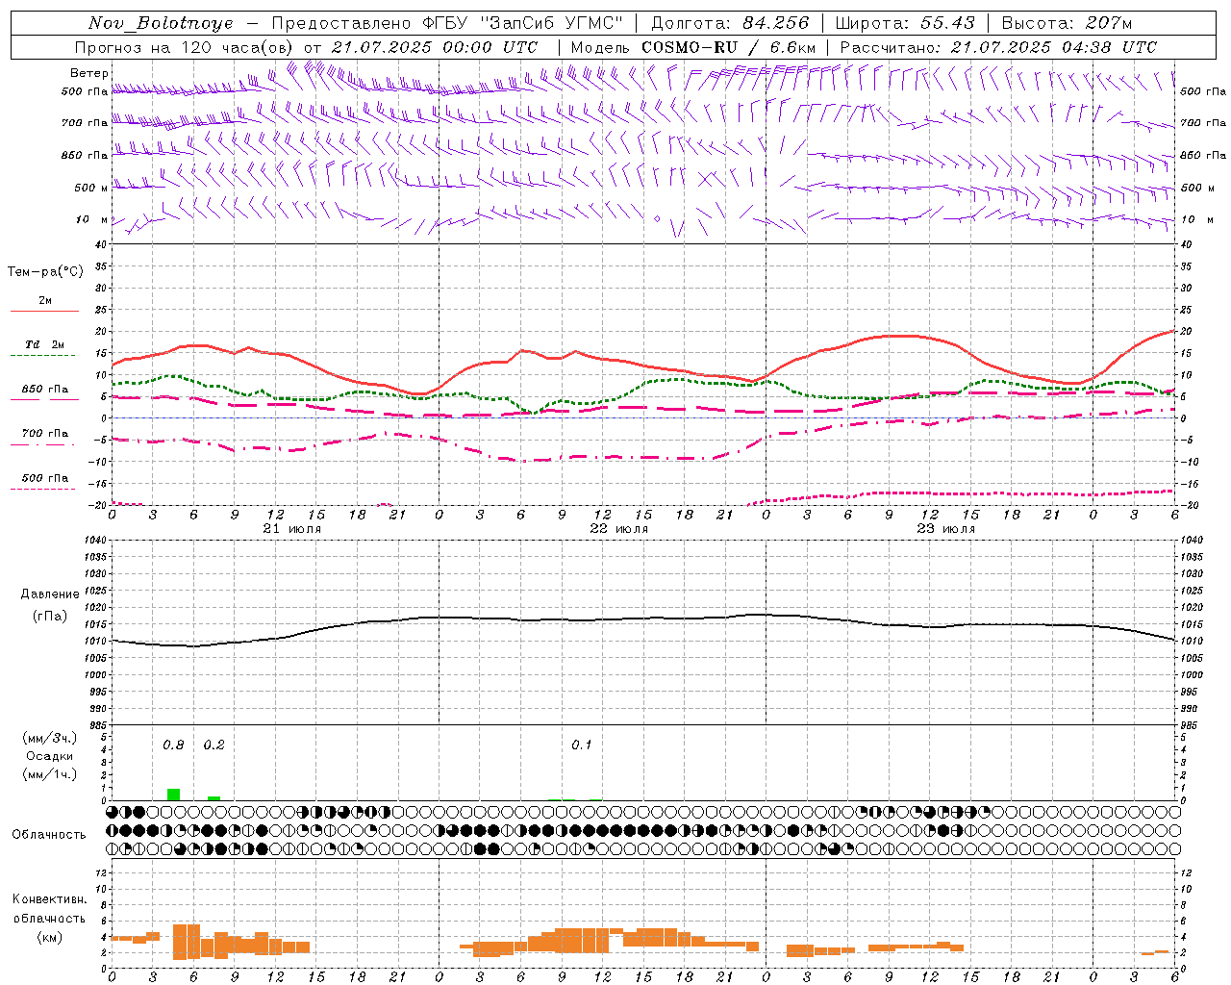1231x985 pixels.
Task: Click the 0.2 precipitation amount value
Action: click(214, 745)
